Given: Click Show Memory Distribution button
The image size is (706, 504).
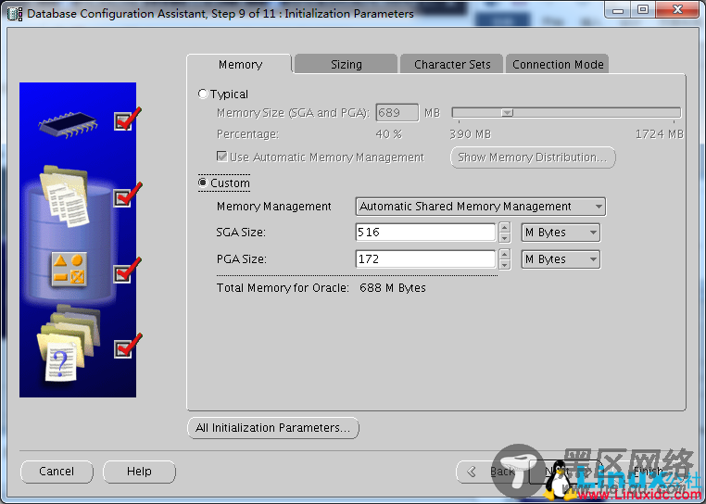Looking at the screenshot, I should (x=533, y=157).
